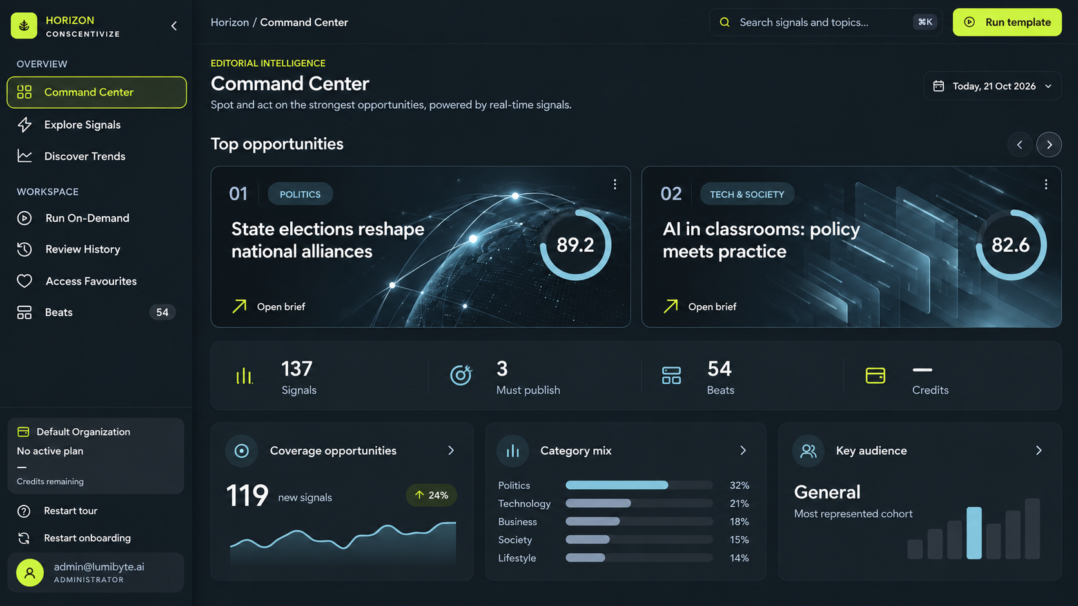
Task: Click the Restart onboarding refresh icon
Action: [24, 538]
